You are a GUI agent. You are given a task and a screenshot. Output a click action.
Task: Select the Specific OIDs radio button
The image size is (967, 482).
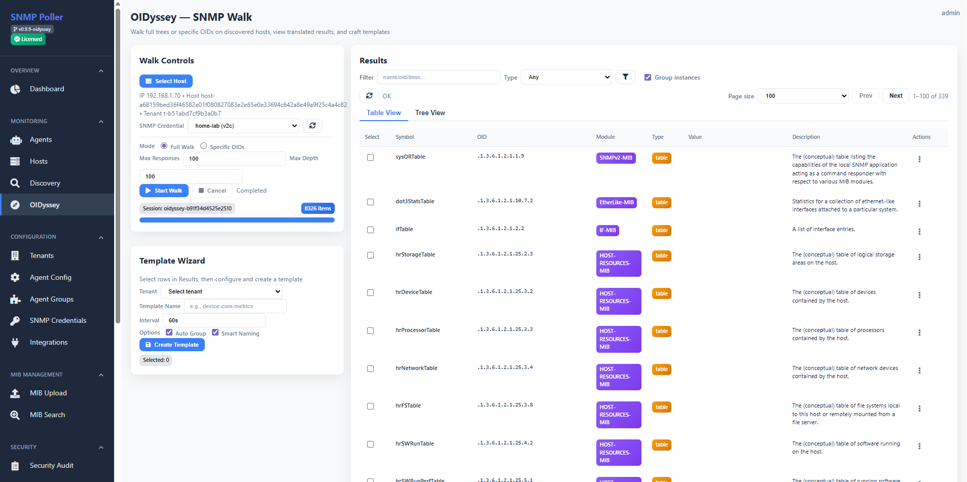203,146
